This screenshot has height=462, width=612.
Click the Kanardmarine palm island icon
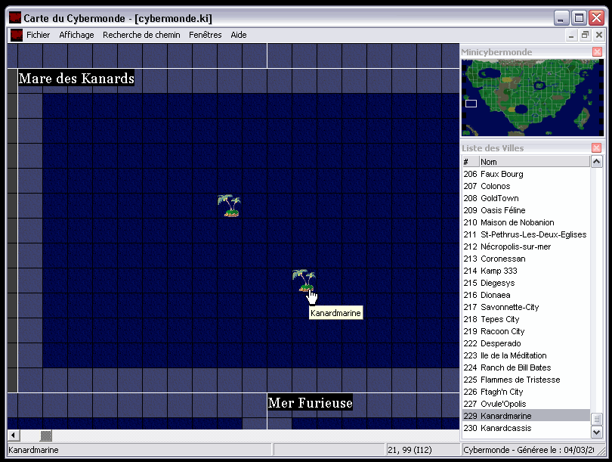(304, 281)
